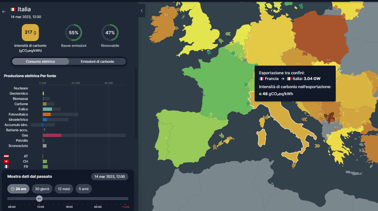Click the 47% Rinnovabile gauge
The width and height of the screenshot is (378, 211).
coord(110,33)
